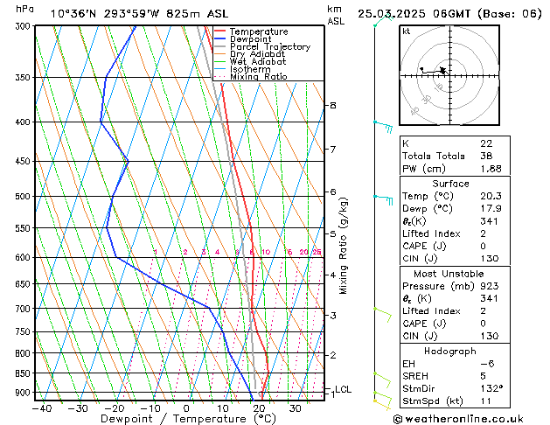The width and height of the screenshot is (550, 425).
Task: Select the Parcel Trajectory legend entry
Action: tap(269, 47)
